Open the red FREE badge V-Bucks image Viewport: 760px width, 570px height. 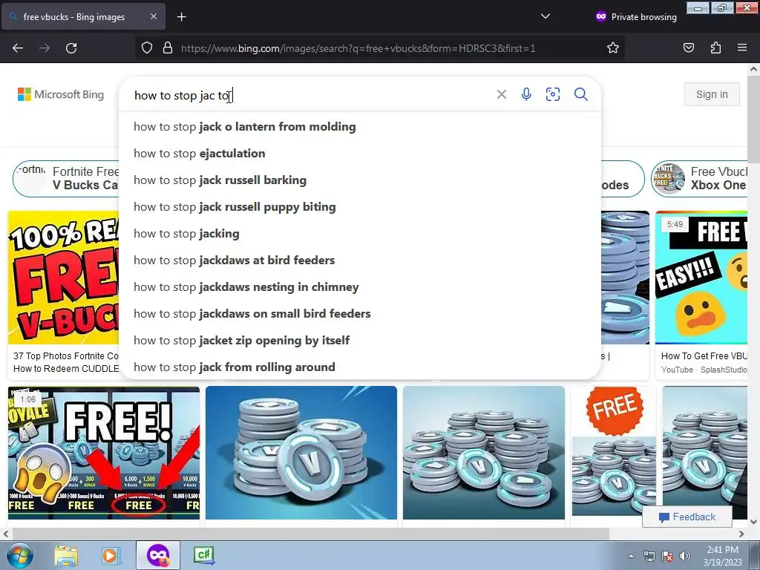614,451
